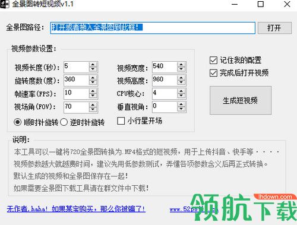The width and height of the screenshot is (297, 225).
Task: Click the 视频宽度 value field showing 540
Action: point(165,67)
